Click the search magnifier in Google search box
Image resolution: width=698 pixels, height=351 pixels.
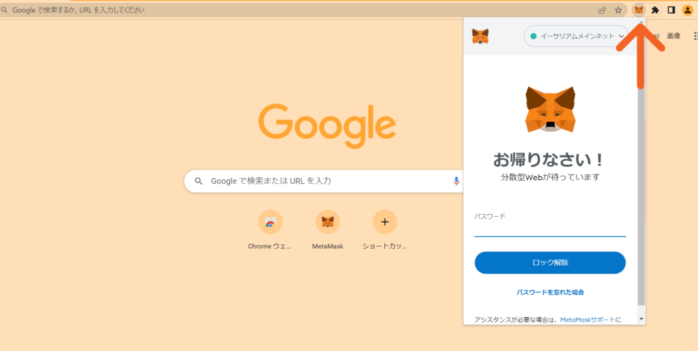(x=199, y=181)
